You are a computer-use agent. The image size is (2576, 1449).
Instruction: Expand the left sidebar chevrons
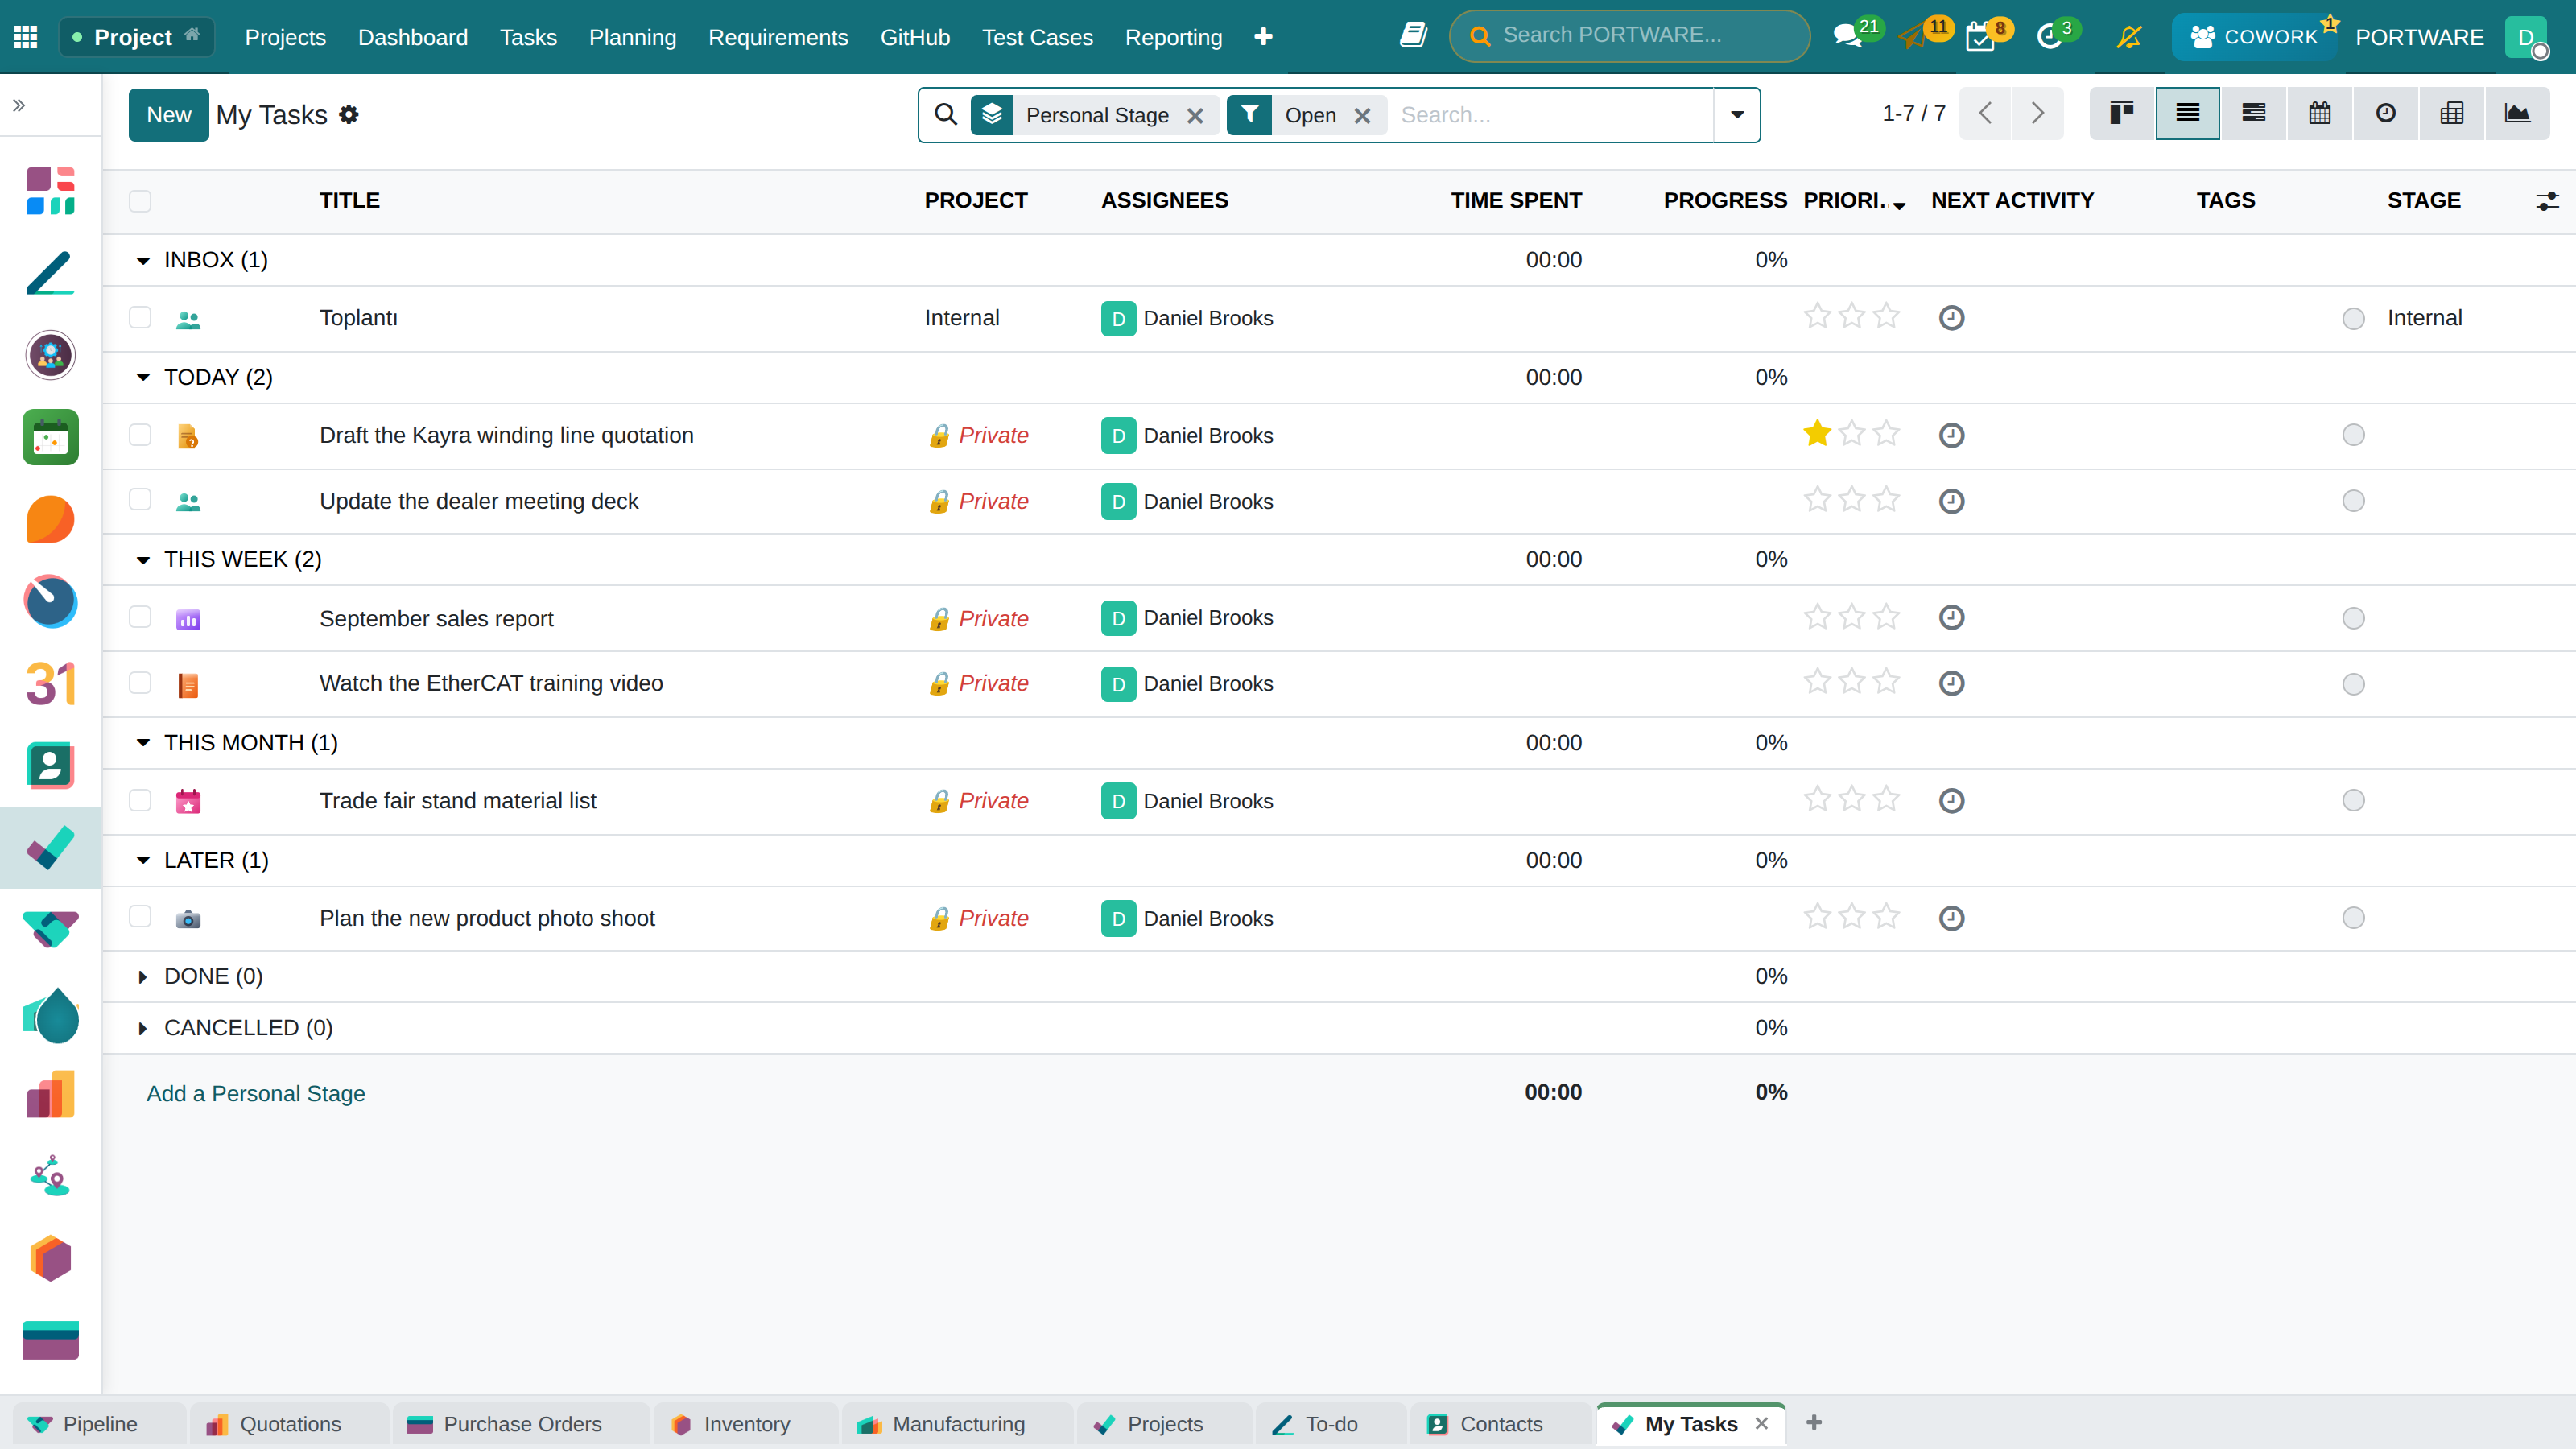[x=19, y=105]
